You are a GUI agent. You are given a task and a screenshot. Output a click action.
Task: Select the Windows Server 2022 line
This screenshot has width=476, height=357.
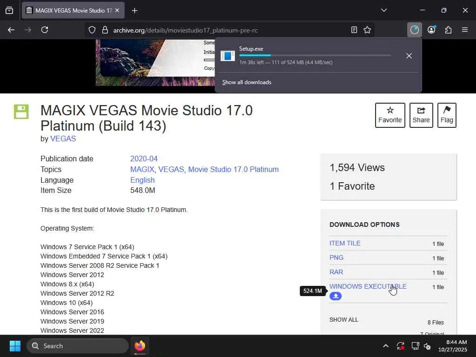(x=72, y=331)
